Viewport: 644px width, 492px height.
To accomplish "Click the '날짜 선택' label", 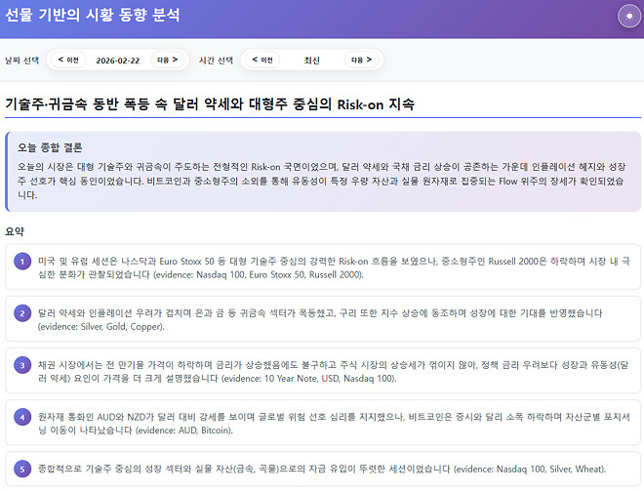I will (x=22, y=61).
